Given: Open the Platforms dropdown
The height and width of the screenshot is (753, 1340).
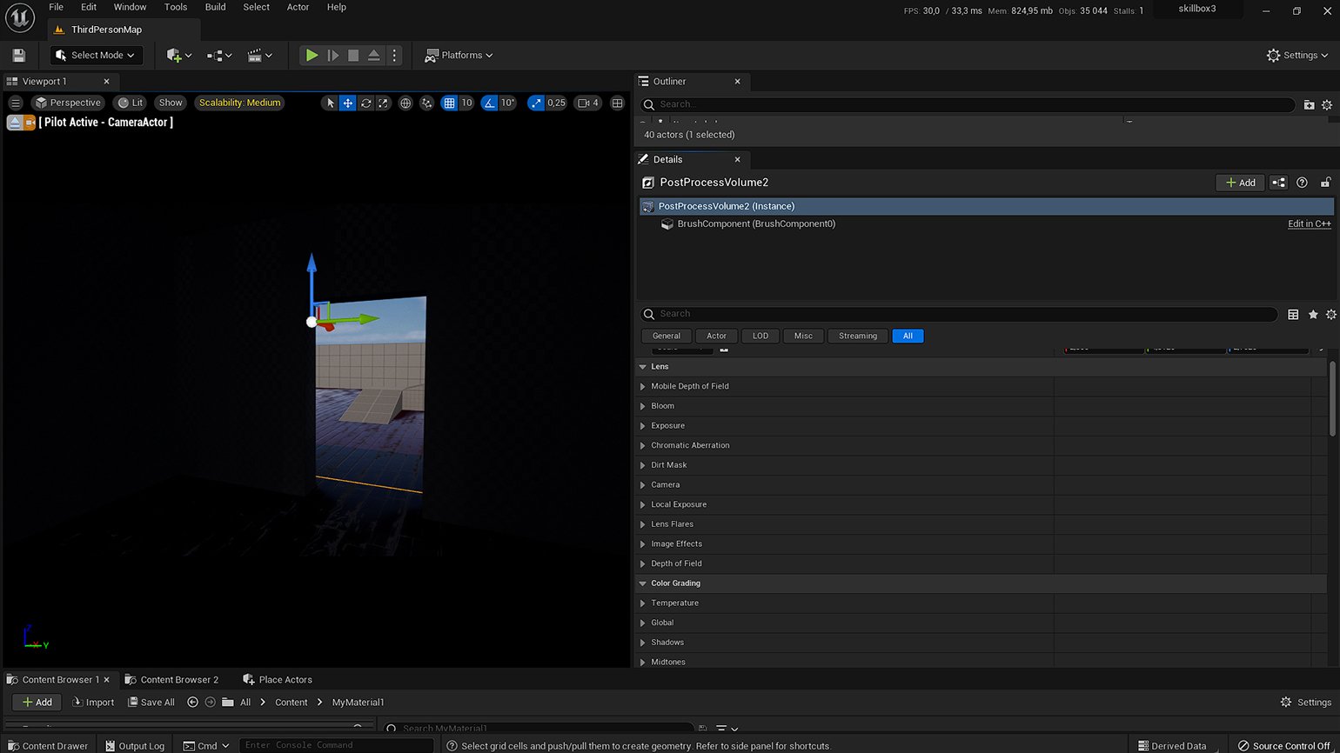Looking at the screenshot, I should coord(459,55).
